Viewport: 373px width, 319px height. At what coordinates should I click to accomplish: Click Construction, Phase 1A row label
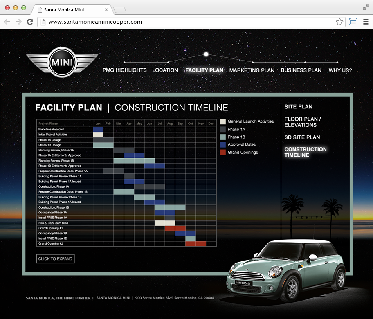54,186
